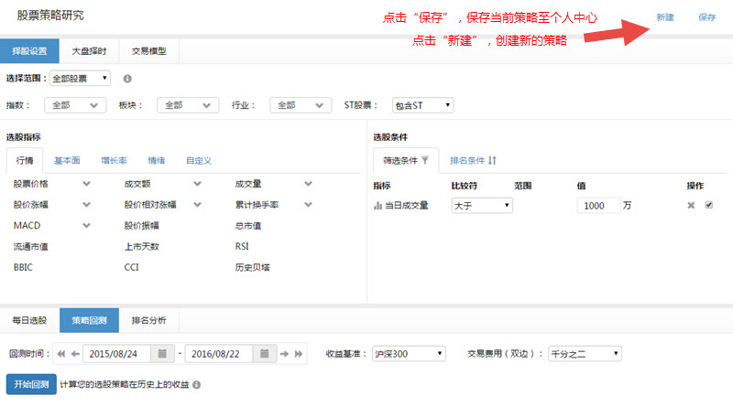Viewport: 733px width, 407px height.
Task: Open the ST股票 包含ST dropdown
Action: click(x=422, y=105)
